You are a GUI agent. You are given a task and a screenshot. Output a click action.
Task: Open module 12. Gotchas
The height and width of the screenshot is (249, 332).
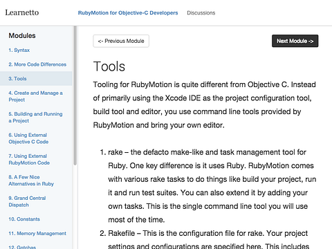point(22,247)
